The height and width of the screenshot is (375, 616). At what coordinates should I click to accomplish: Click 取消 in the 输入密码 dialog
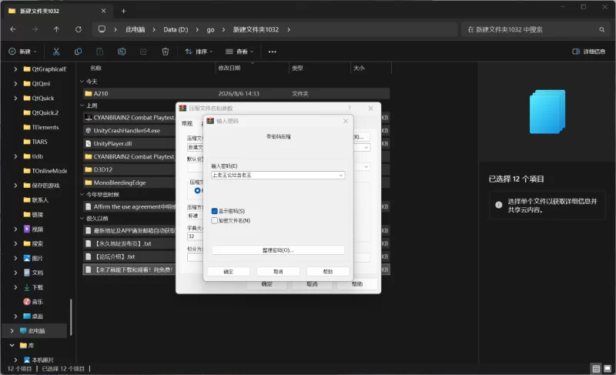[x=278, y=271]
